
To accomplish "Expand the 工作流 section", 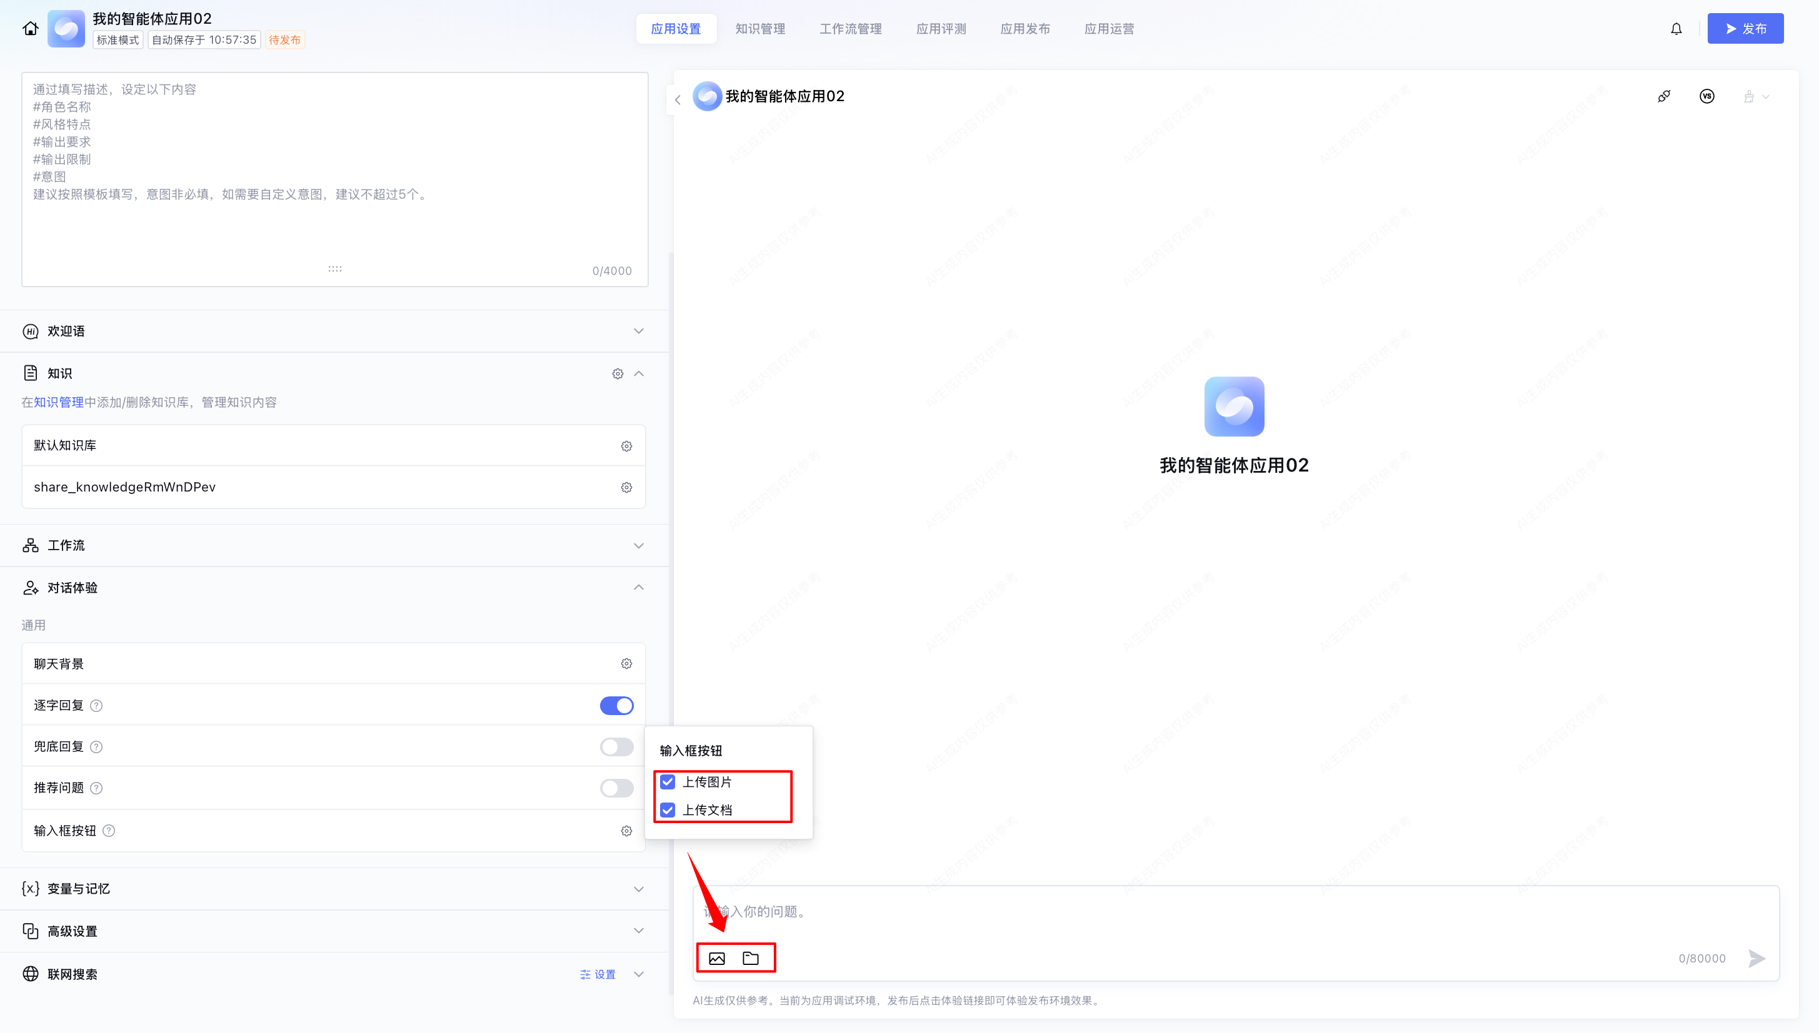I will [638, 546].
